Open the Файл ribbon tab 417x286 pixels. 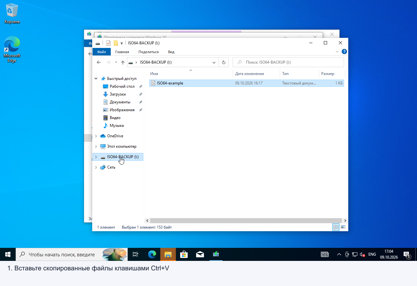point(102,52)
